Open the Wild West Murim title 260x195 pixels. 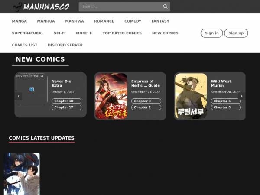pyautogui.click(x=221, y=83)
